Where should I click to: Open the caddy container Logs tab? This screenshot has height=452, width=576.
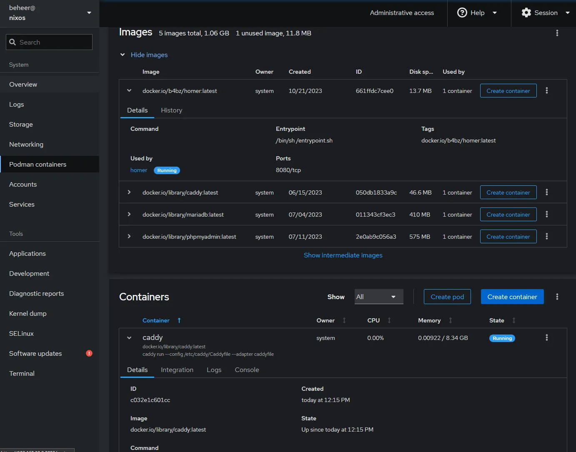pyautogui.click(x=214, y=370)
